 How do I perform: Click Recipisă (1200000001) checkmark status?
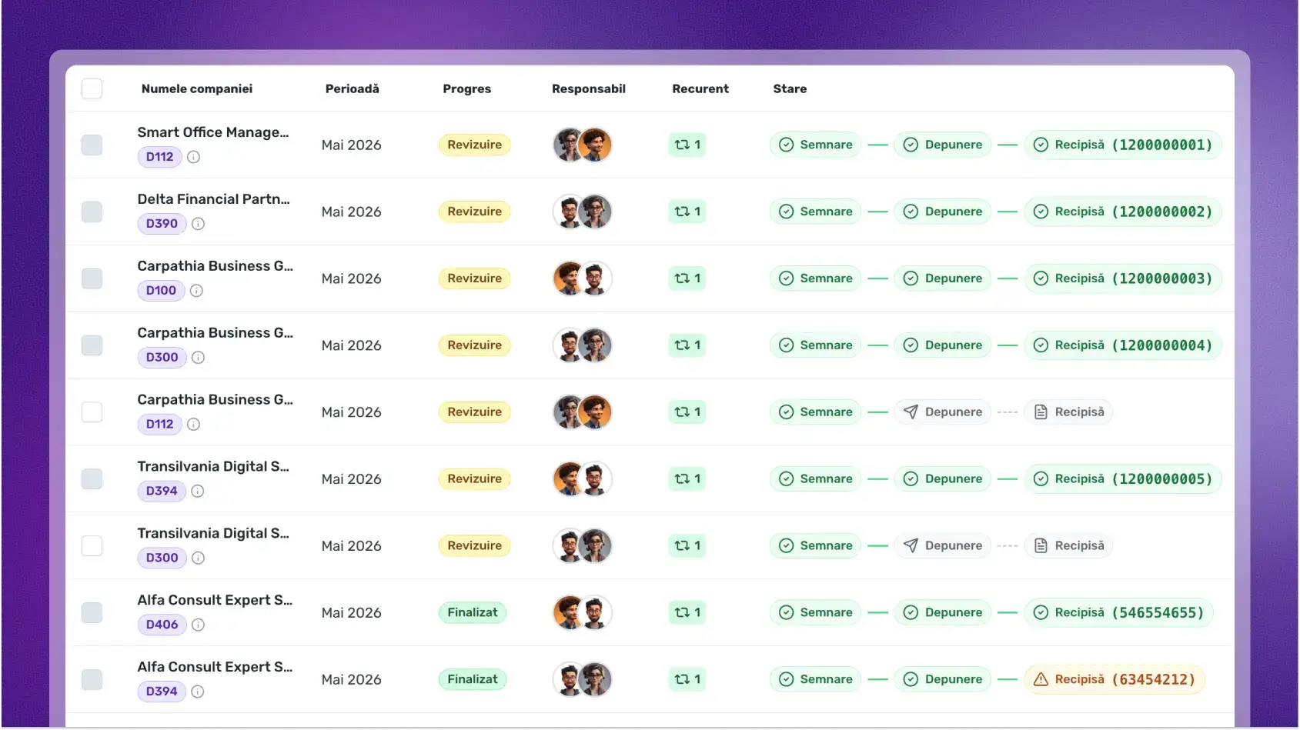pyautogui.click(x=1123, y=145)
